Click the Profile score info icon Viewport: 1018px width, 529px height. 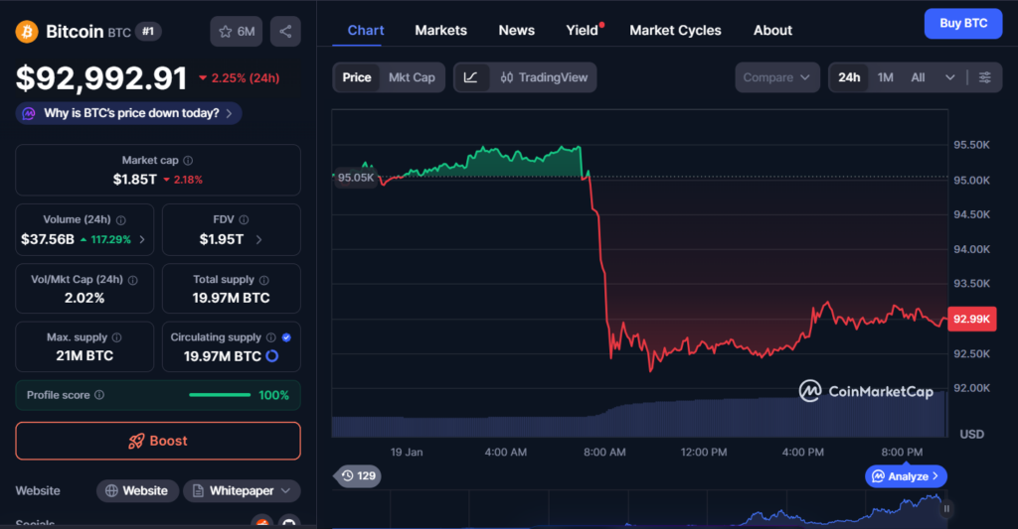coord(98,395)
